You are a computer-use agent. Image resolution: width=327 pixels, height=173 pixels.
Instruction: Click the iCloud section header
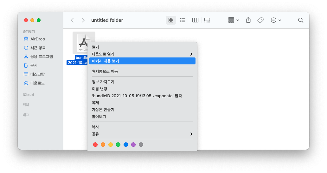(x=28, y=95)
